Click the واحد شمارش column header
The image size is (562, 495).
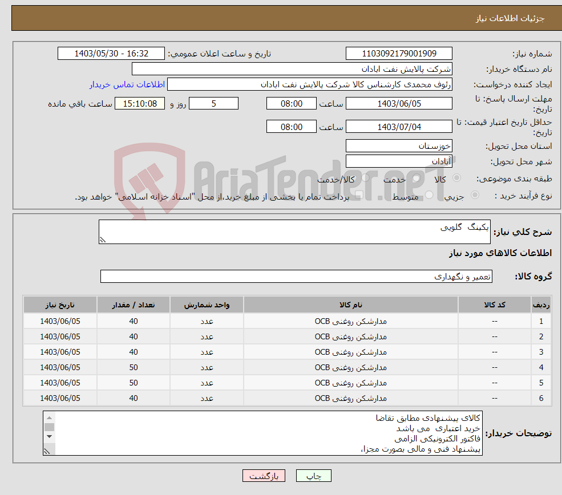pyautogui.click(x=207, y=305)
